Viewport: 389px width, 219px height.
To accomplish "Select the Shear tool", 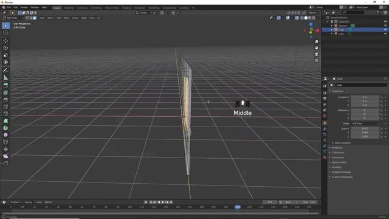I will coord(5,156).
